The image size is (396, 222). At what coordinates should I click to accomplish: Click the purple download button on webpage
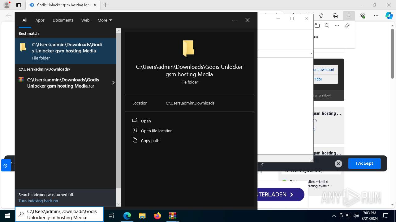pyautogui.click(x=280, y=195)
